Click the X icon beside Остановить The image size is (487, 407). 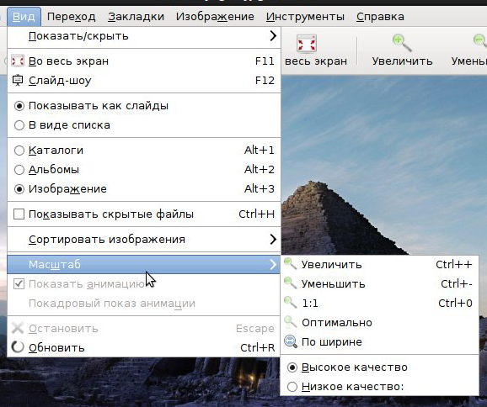[18, 328]
